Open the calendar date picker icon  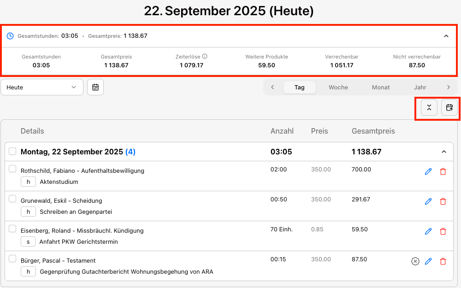click(95, 87)
